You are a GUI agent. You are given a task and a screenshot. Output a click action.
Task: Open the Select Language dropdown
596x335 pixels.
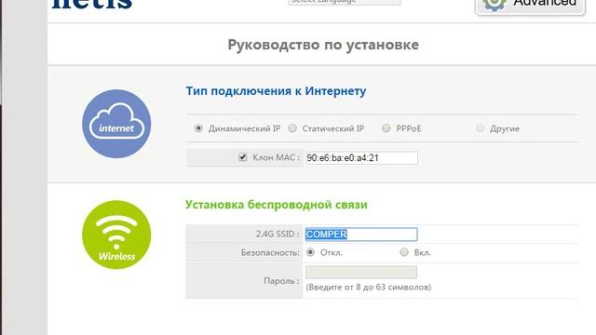(x=345, y=2)
